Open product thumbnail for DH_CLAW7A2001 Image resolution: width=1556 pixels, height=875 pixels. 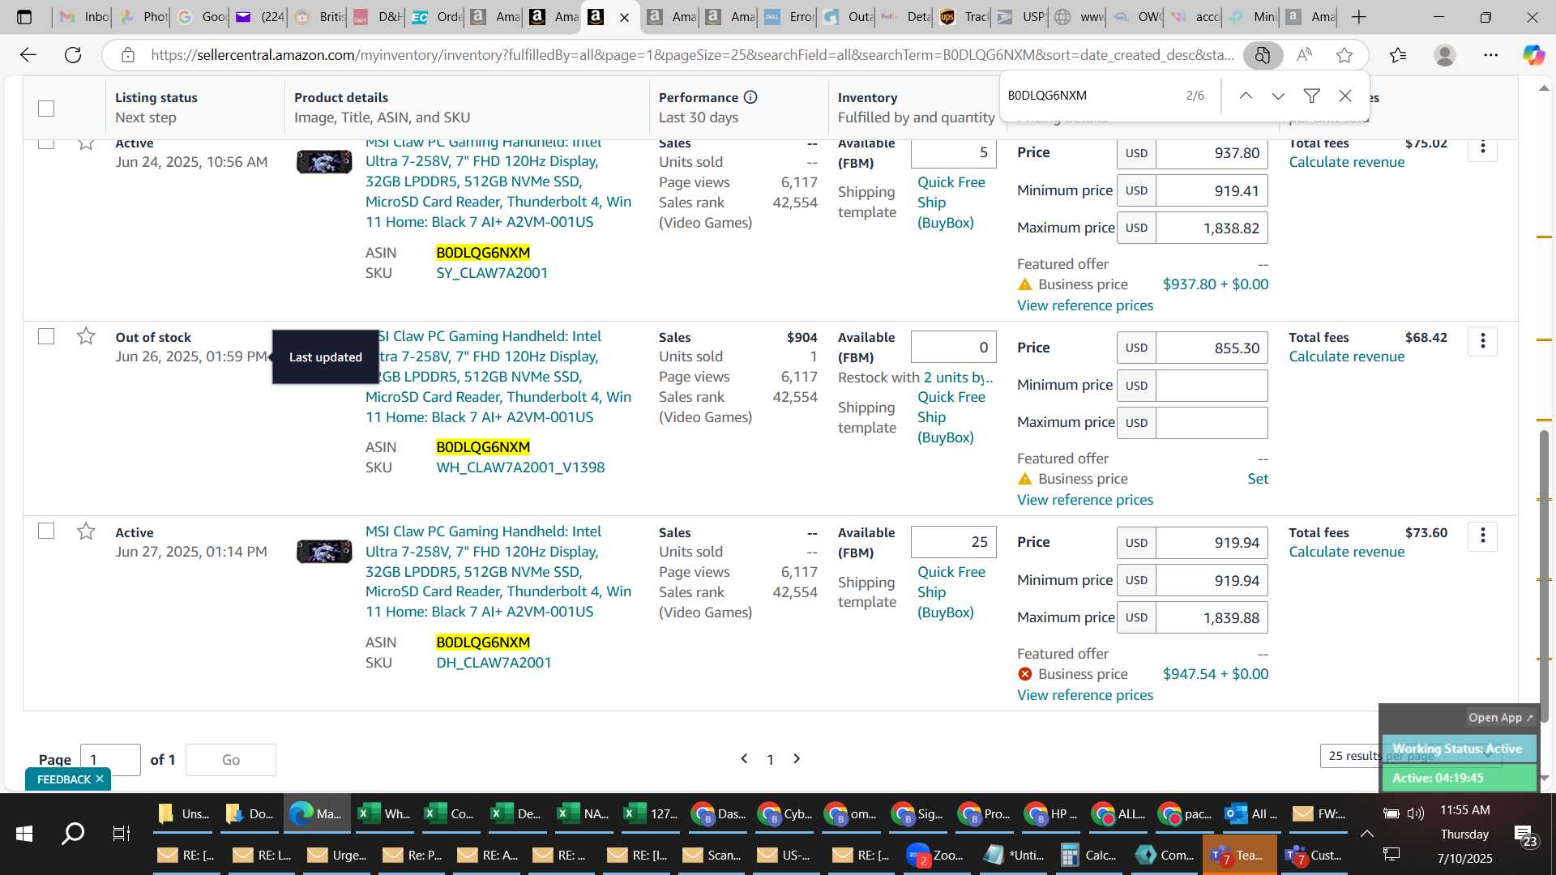[324, 551]
